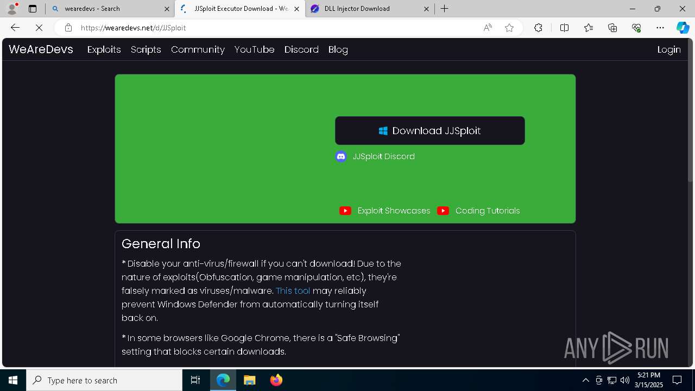This screenshot has width=695, height=391.
Task: Open Browser essentials heart icon
Action: click(636, 28)
